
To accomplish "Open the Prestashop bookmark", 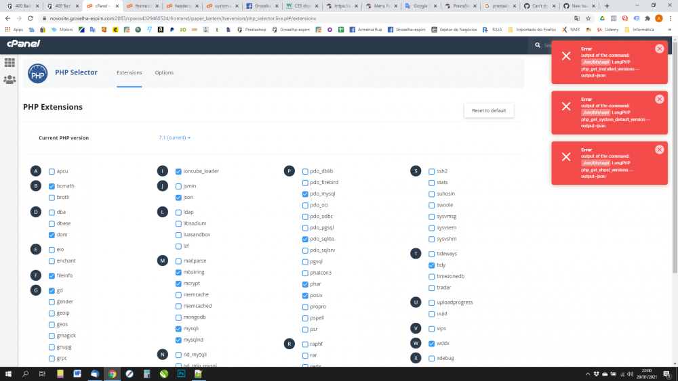I will coord(252,30).
